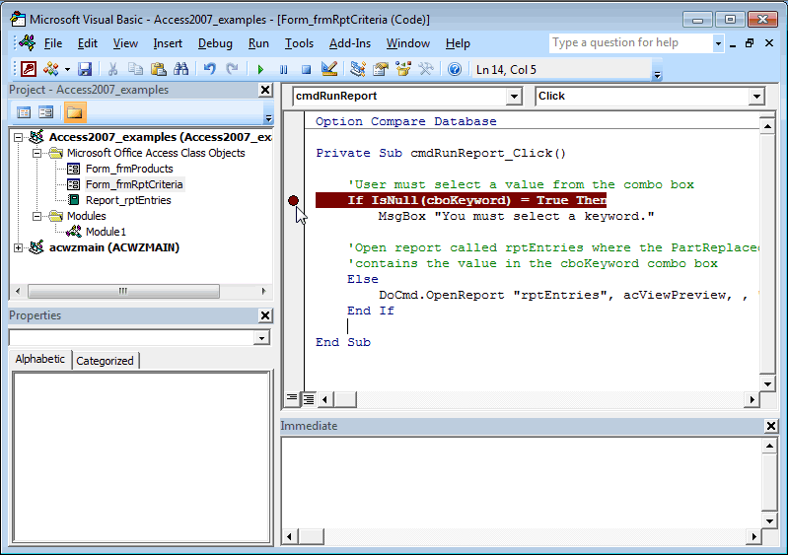Viewport: 788px width, 555px height.
Task: Click the Reset stop icon
Action: click(306, 69)
